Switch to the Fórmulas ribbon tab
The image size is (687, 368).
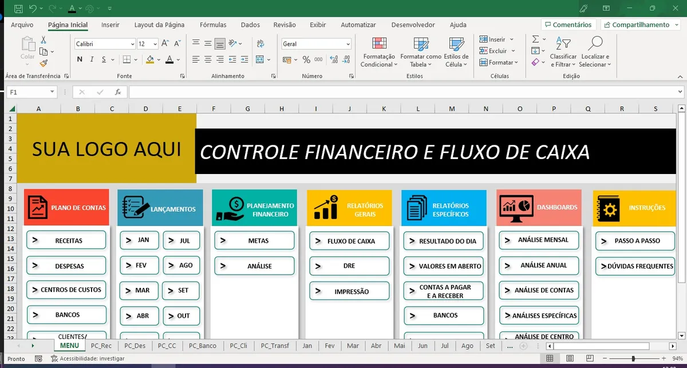point(213,25)
